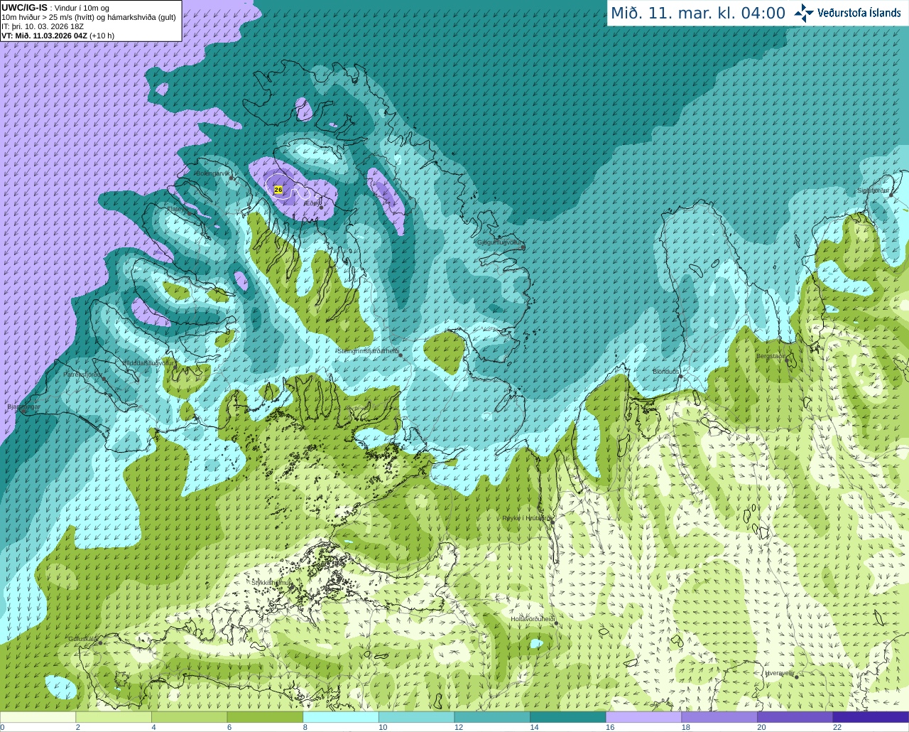Click the '10m hviður > 25 m/s' description line

89,17
